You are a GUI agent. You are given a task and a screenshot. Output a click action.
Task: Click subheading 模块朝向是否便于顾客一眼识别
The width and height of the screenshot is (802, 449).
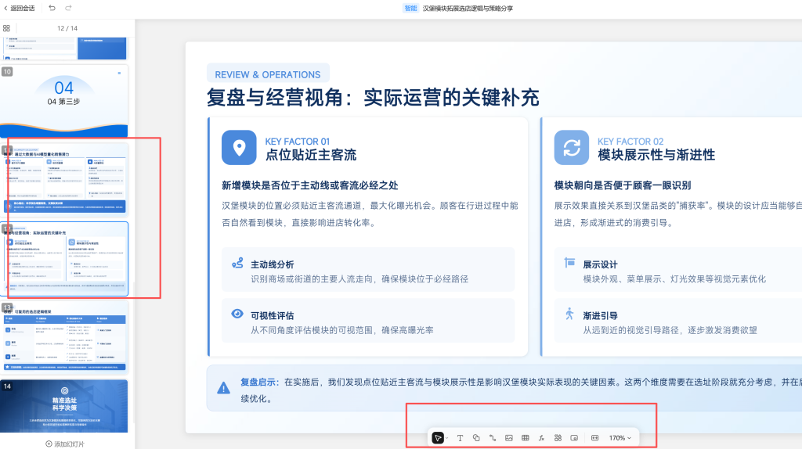point(622,185)
